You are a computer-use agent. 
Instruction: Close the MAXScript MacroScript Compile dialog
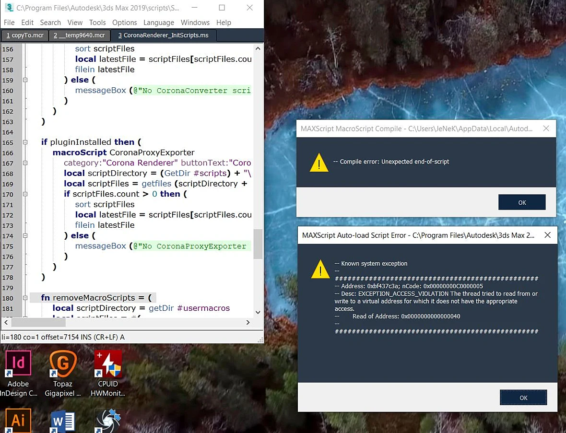(546, 129)
